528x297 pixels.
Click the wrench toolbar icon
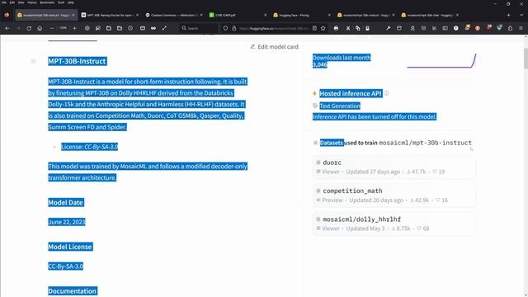tap(389, 28)
